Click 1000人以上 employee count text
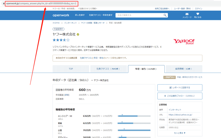221x138 pixels. [x=173, y=127]
